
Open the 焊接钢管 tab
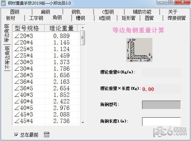(177, 18)
